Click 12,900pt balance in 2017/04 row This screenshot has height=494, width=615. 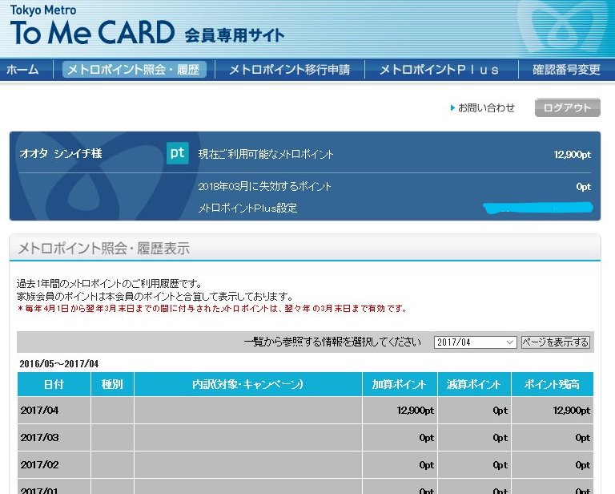[x=572, y=411]
